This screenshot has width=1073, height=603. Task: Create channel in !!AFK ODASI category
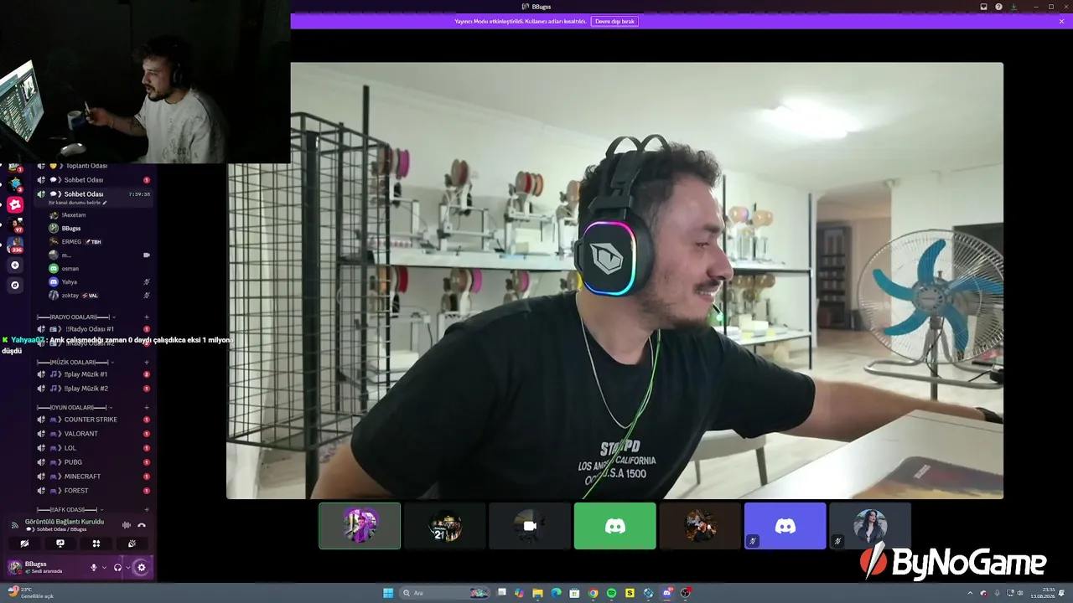pos(147,510)
